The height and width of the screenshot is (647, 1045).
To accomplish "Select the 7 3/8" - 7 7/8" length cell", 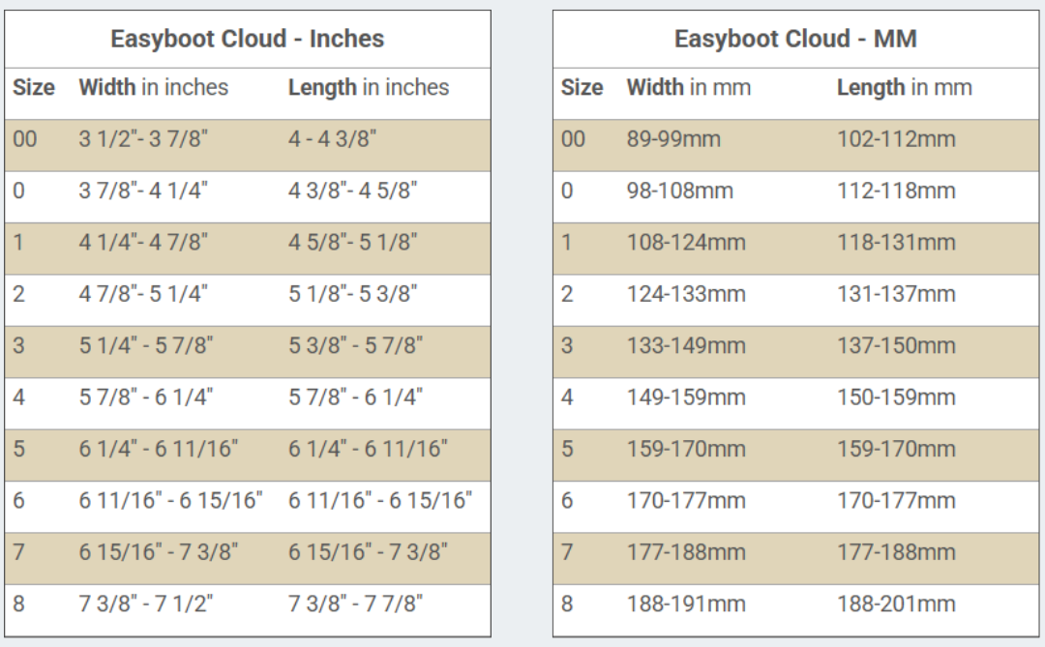I will (356, 604).
